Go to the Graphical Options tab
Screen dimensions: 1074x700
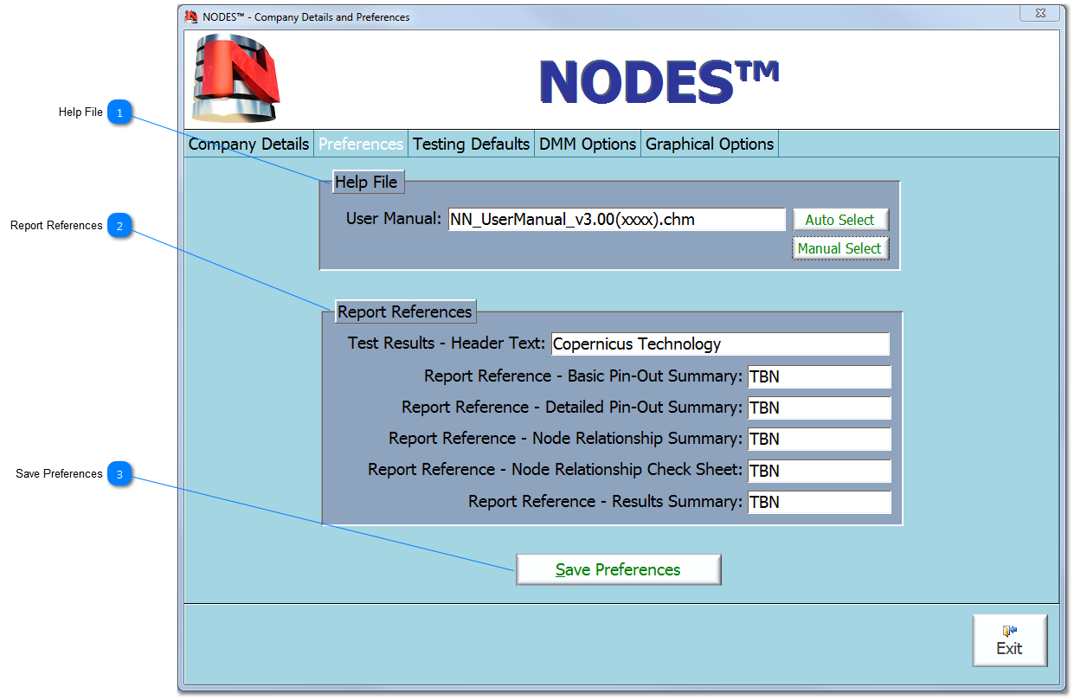(710, 144)
